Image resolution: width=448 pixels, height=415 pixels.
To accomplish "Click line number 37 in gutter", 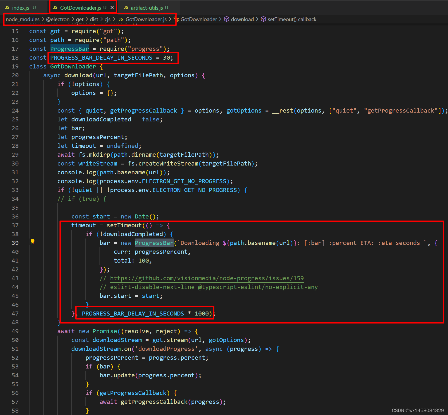I will coord(15,225).
